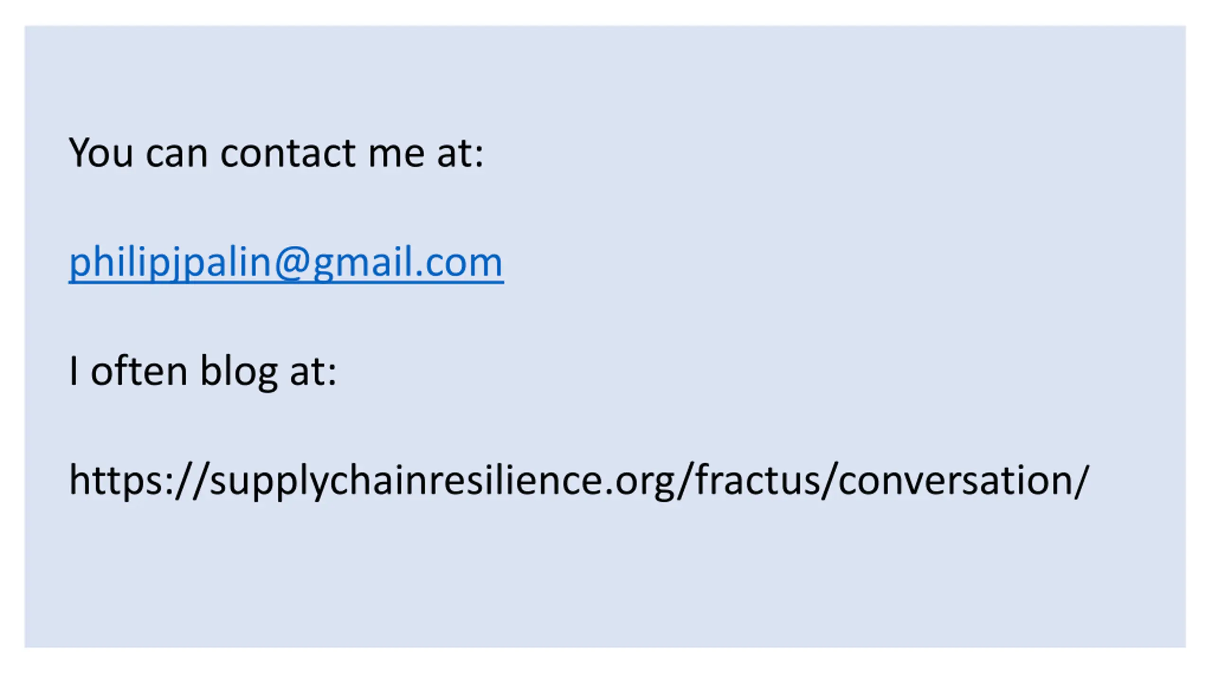Click "gmail.com" portion of the email link
Screen dimensions: 1212x682
(407, 263)
